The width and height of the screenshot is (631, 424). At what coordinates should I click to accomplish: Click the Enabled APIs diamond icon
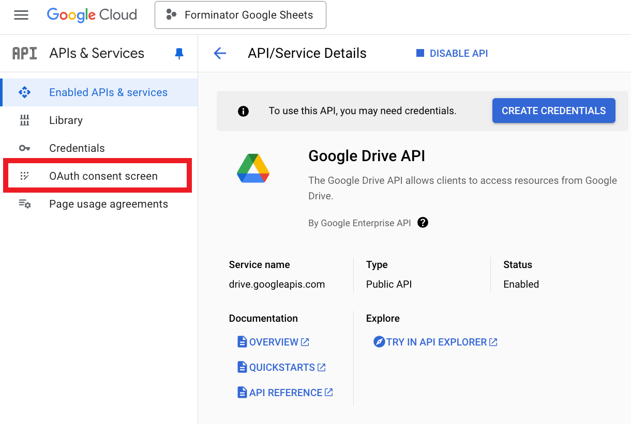coord(24,92)
